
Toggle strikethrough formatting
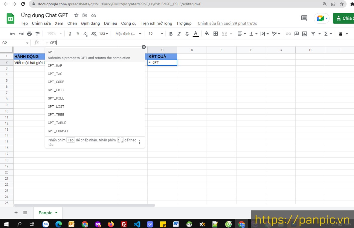(x=187, y=34)
